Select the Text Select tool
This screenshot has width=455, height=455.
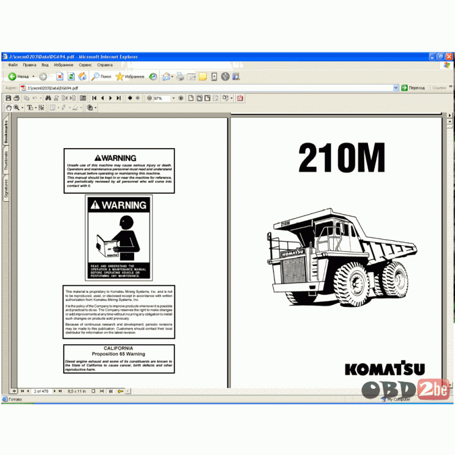30,108
